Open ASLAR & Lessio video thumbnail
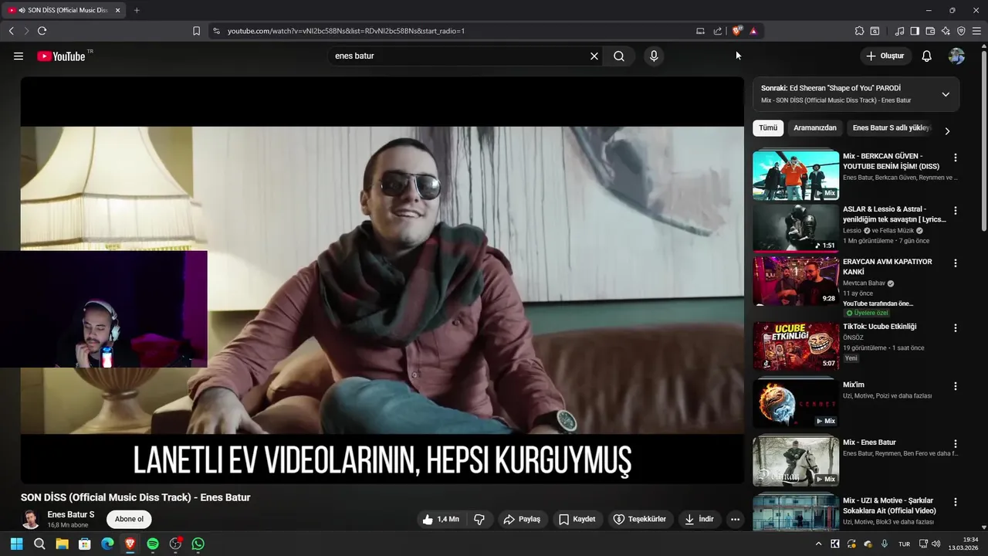This screenshot has height=556, width=988. (796, 228)
